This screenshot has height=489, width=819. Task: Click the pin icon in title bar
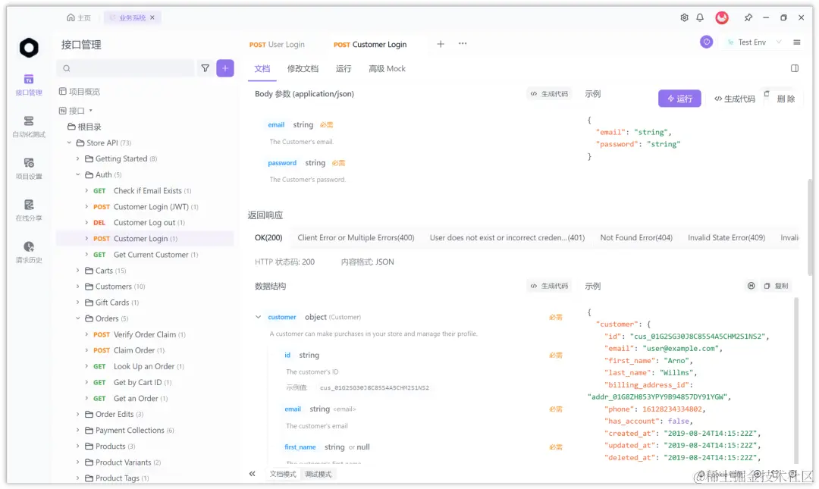coord(748,17)
